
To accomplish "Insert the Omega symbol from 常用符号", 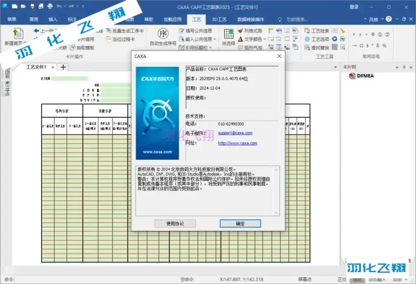I will (361, 46).
